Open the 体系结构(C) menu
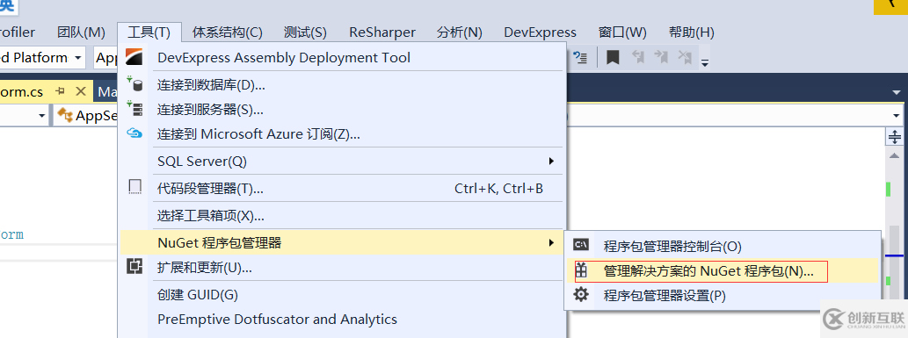Image resolution: width=908 pixels, height=338 pixels. click(x=228, y=32)
